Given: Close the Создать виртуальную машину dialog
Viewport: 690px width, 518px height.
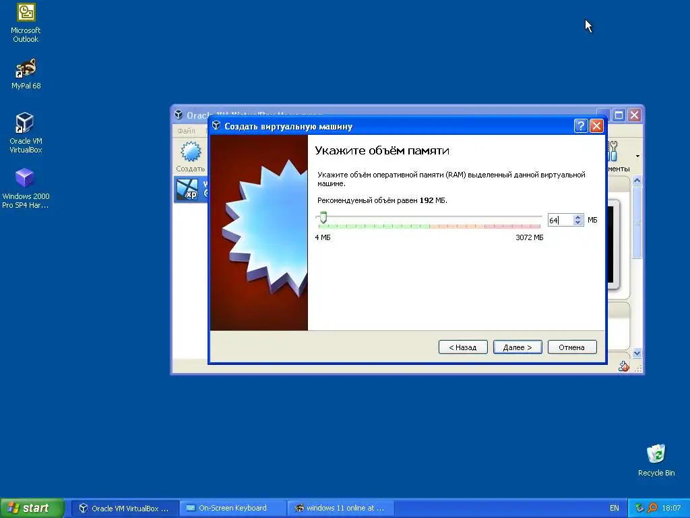Looking at the screenshot, I should click(596, 126).
